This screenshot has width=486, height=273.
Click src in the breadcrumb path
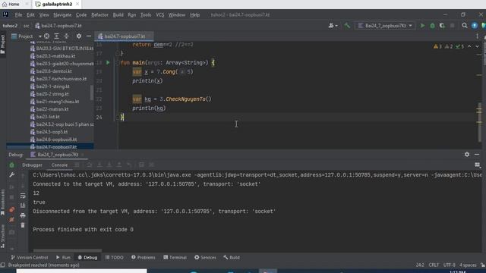pos(27,26)
